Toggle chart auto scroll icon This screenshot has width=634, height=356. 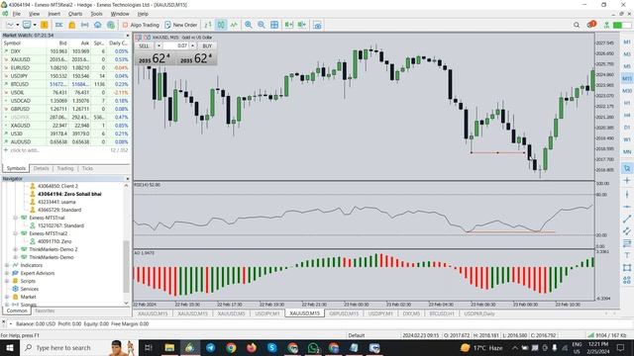coord(288,25)
